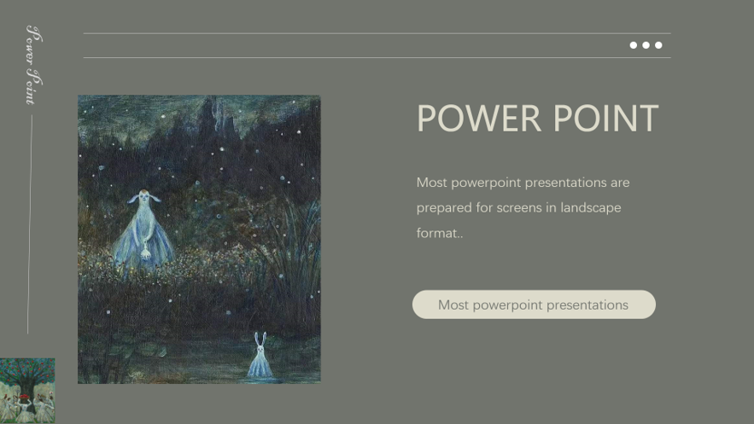Screen dimensions: 754x424
Task: Select the small tree painting thumbnail
Action: coord(27,391)
